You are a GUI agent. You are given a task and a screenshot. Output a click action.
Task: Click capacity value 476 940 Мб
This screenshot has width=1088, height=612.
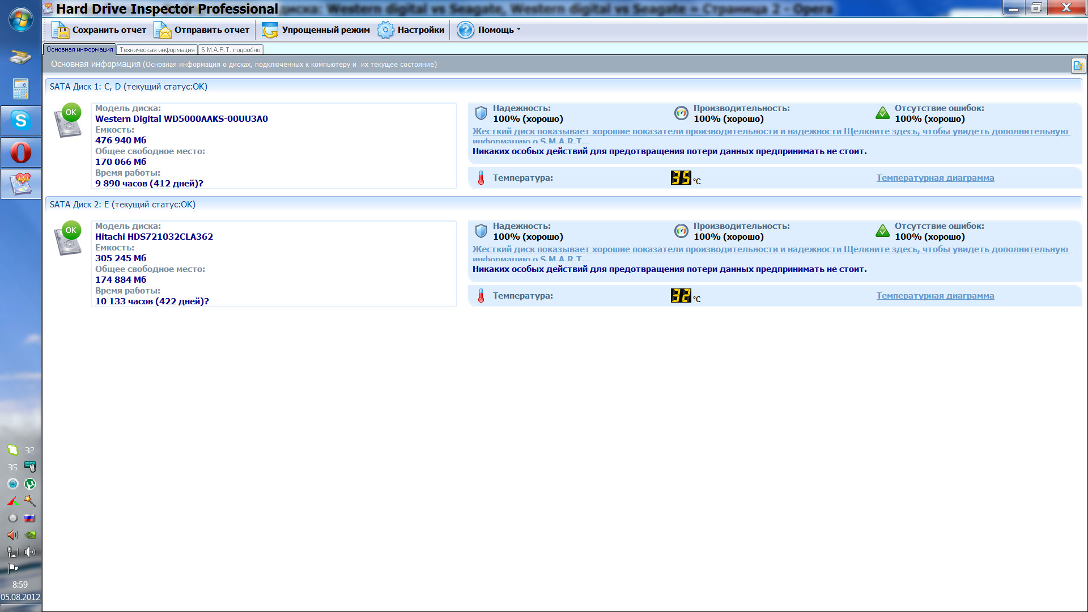click(x=121, y=141)
